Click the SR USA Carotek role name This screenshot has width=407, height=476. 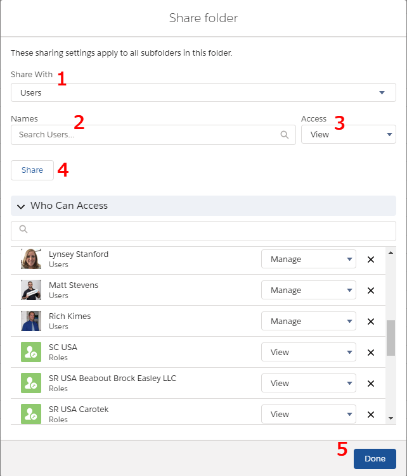(x=79, y=409)
